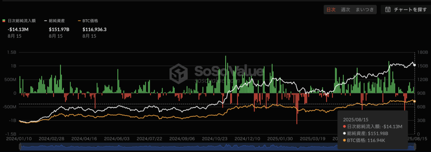Image resolution: width=431 pixels, height=152 pixels.
Task: Toggle the BTC価格 legend series
Action: click(88, 21)
